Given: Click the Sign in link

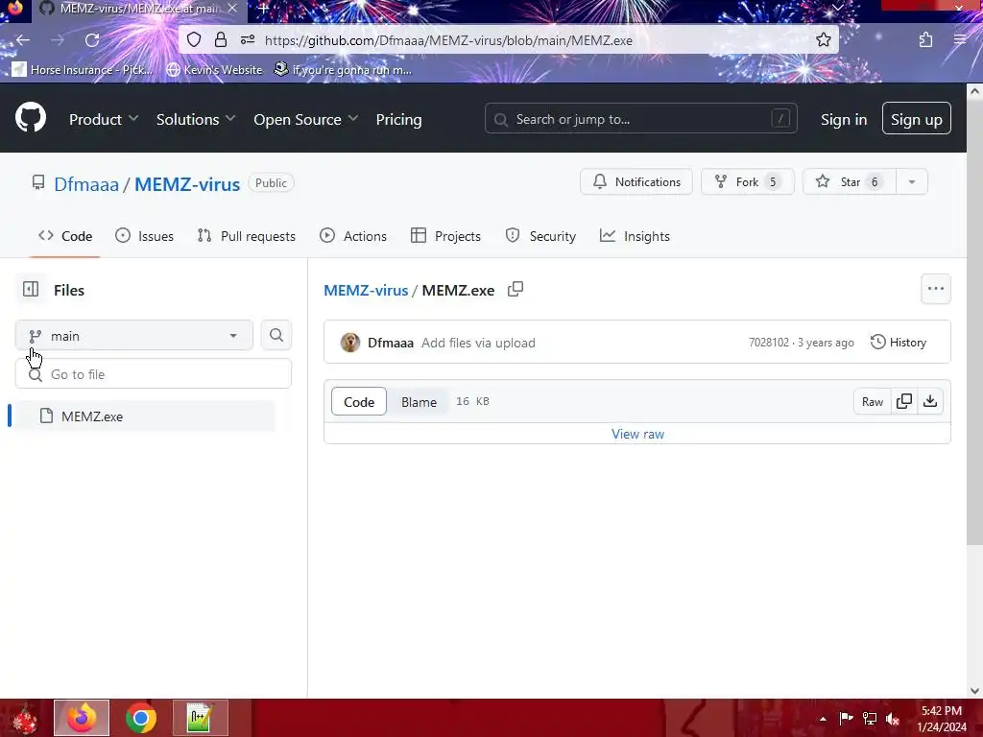Looking at the screenshot, I should 844,119.
